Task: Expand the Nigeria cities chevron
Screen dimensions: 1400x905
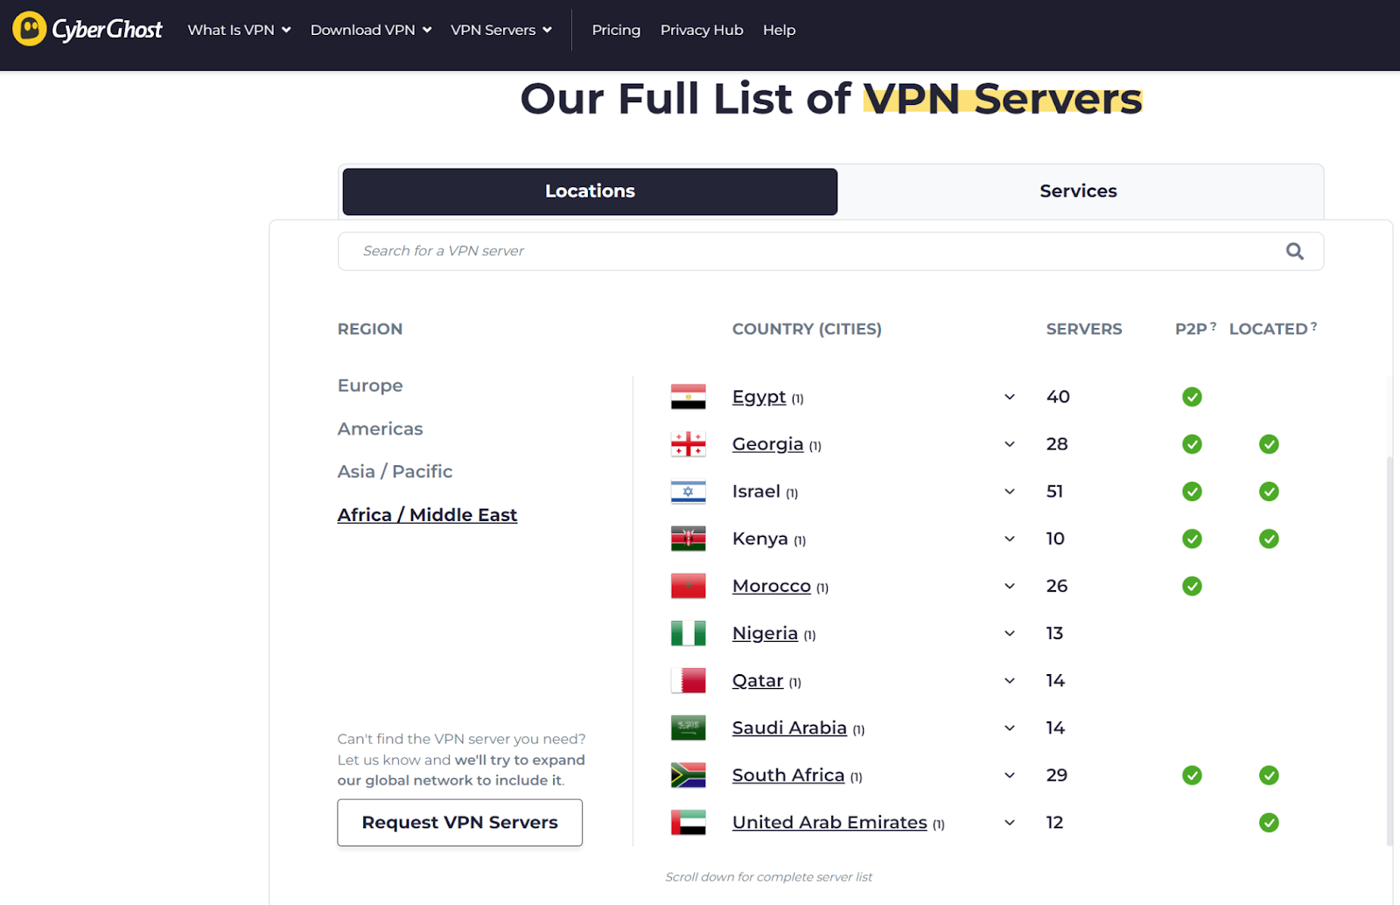Action: coord(1010,633)
